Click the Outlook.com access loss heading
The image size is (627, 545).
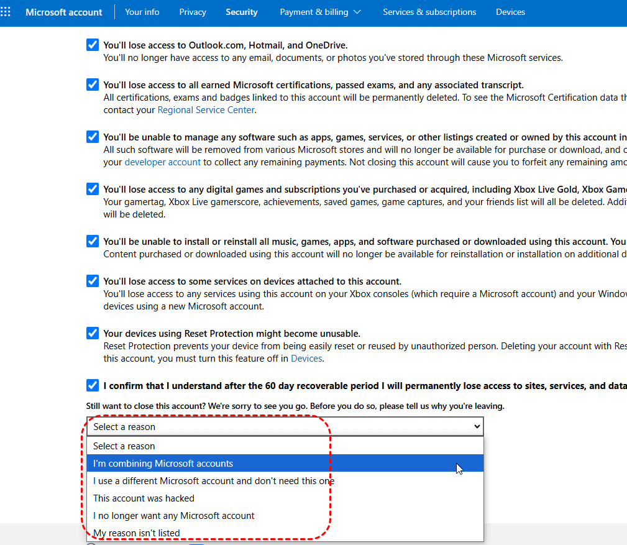(x=226, y=45)
